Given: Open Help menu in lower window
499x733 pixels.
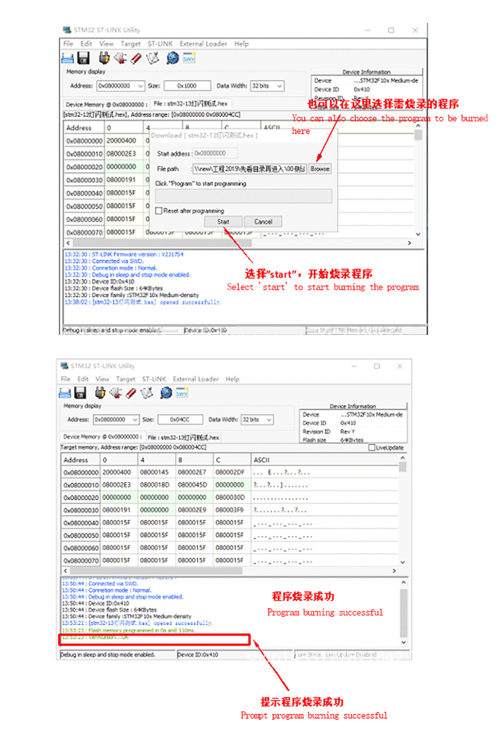Looking at the screenshot, I should point(232,379).
